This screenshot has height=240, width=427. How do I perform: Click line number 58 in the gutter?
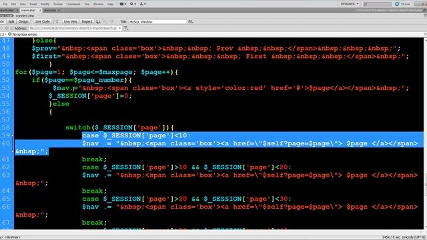coord(5,127)
